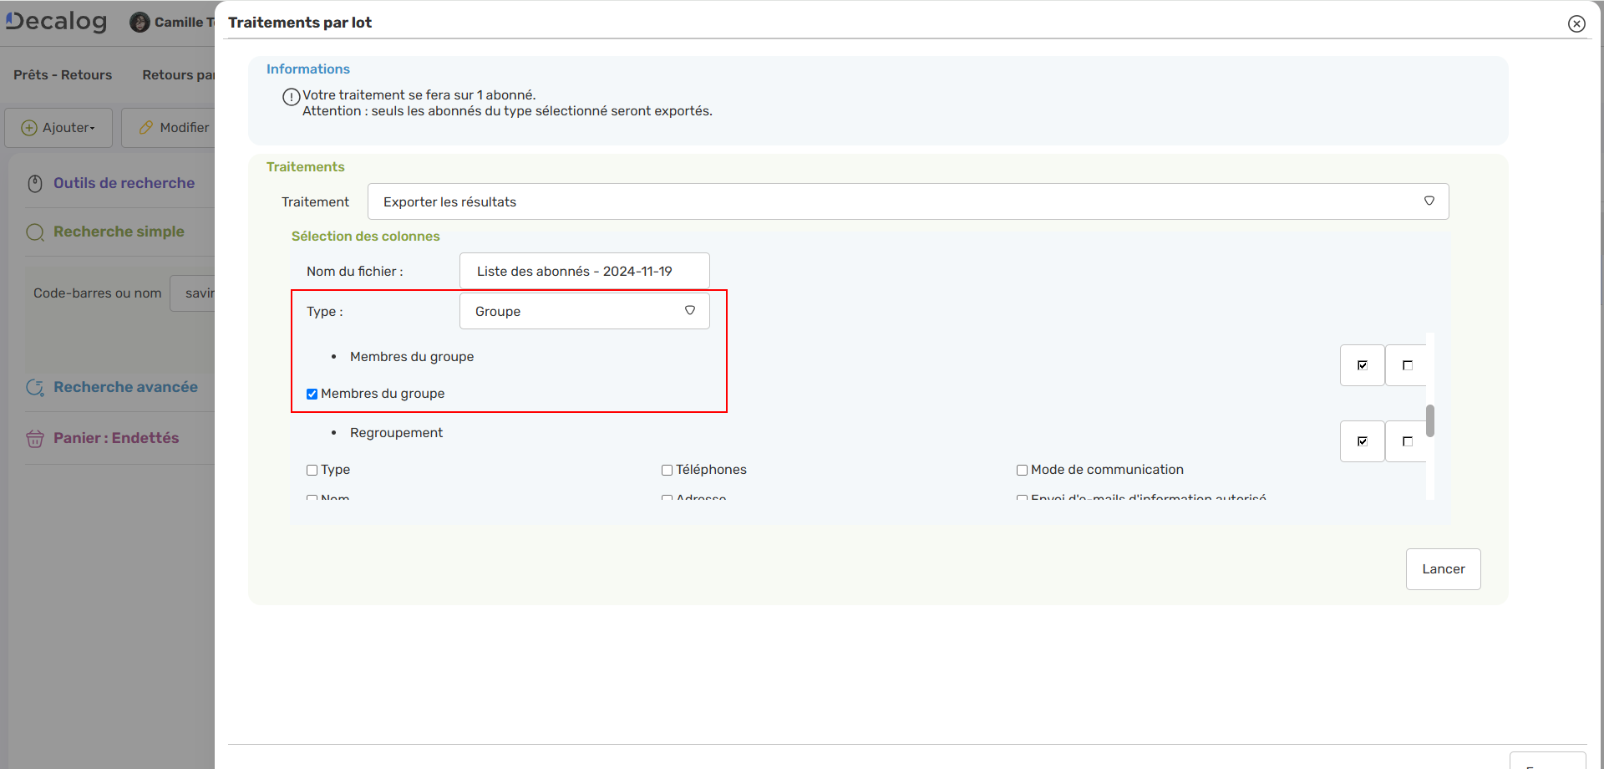The image size is (1604, 769).
Task: Click the deselect-all icon for Regroupement
Action: [x=1407, y=441]
